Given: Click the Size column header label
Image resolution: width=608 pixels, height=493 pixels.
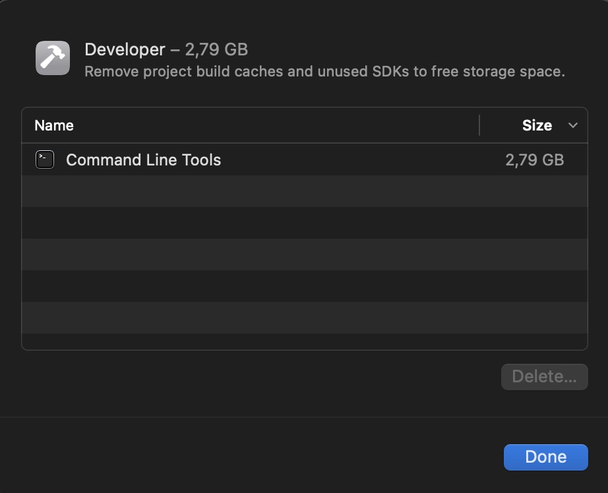Looking at the screenshot, I should coord(537,125).
